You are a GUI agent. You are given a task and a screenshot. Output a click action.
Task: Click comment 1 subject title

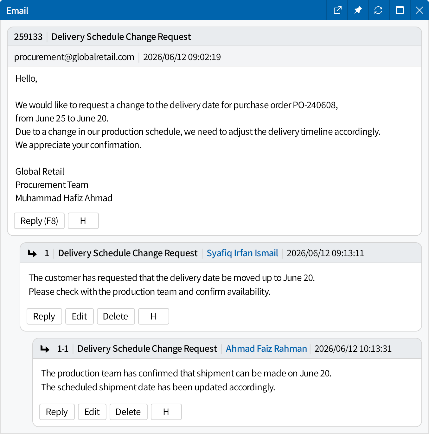[128, 253]
